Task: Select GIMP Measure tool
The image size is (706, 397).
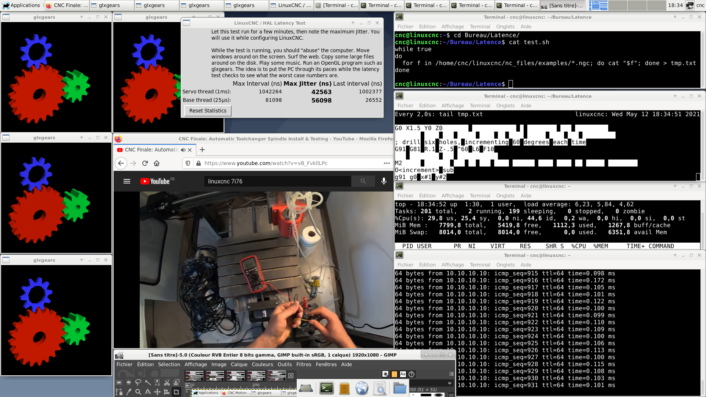Action: (148, 392)
